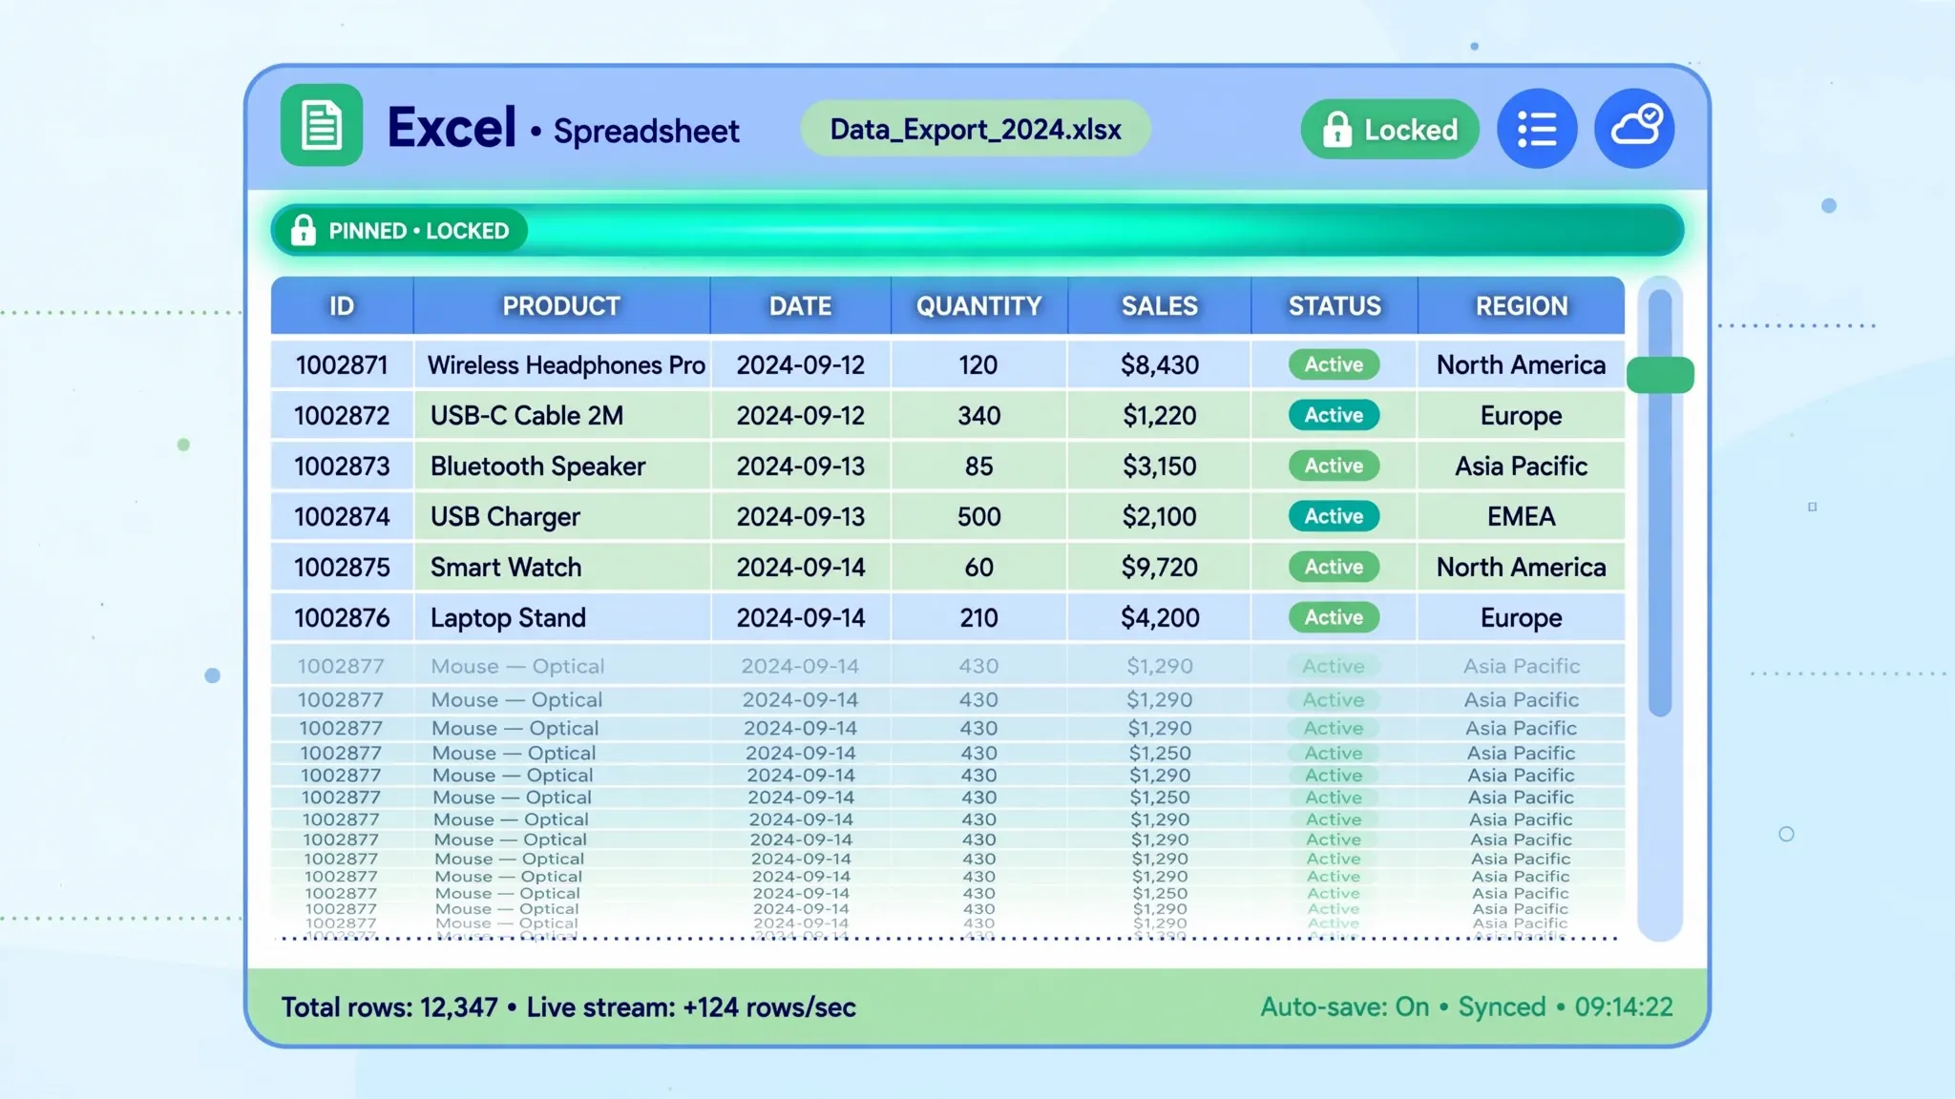Select the USB Charger cell
Viewport: 1955px width, 1099px height.
(x=561, y=516)
